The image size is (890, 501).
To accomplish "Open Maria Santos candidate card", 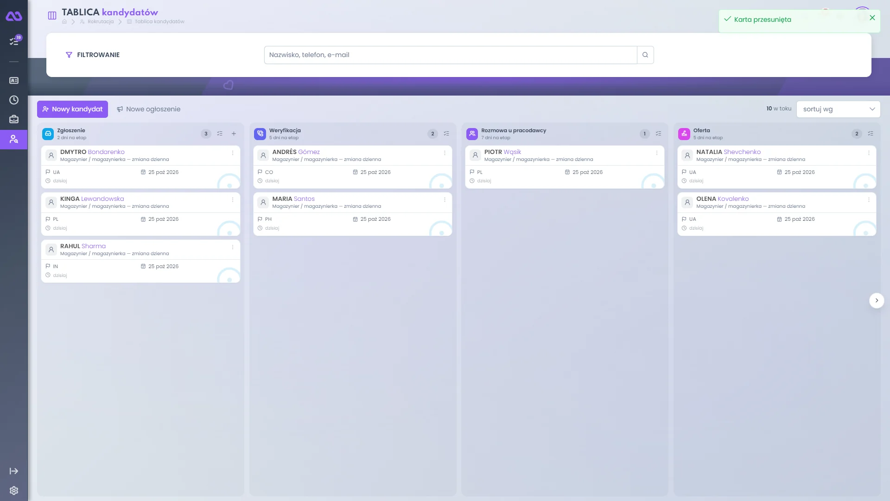I will click(352, 214).
